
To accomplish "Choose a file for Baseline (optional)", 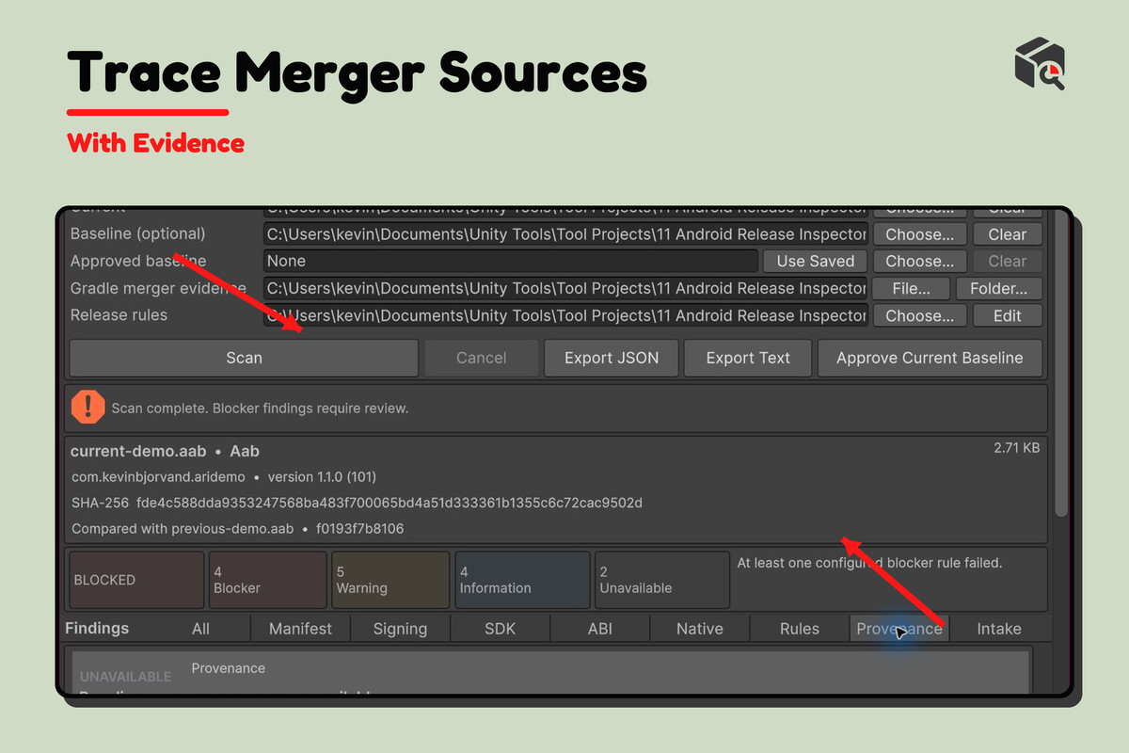I will tap(919, 234).
